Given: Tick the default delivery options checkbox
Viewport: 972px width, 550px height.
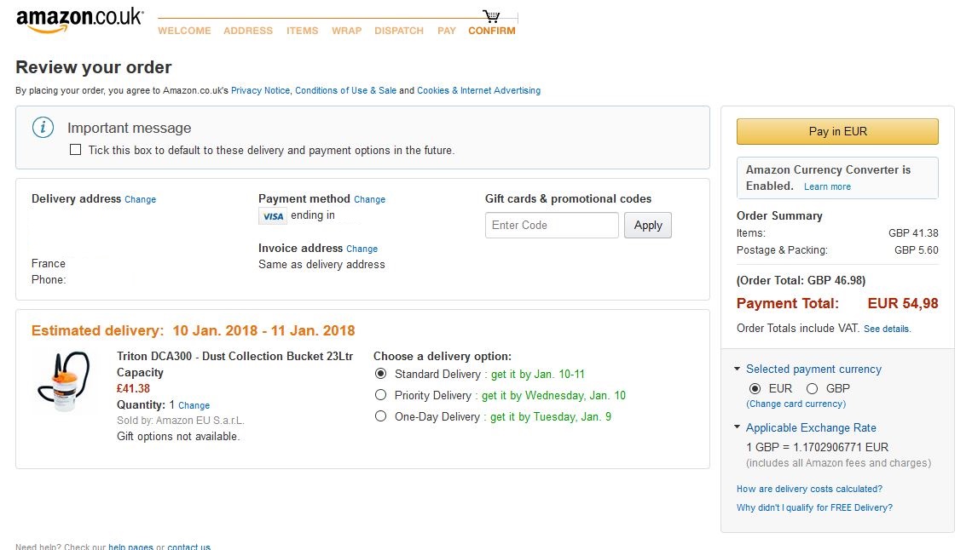Looking at the screenshot, I should click(76, 150).
